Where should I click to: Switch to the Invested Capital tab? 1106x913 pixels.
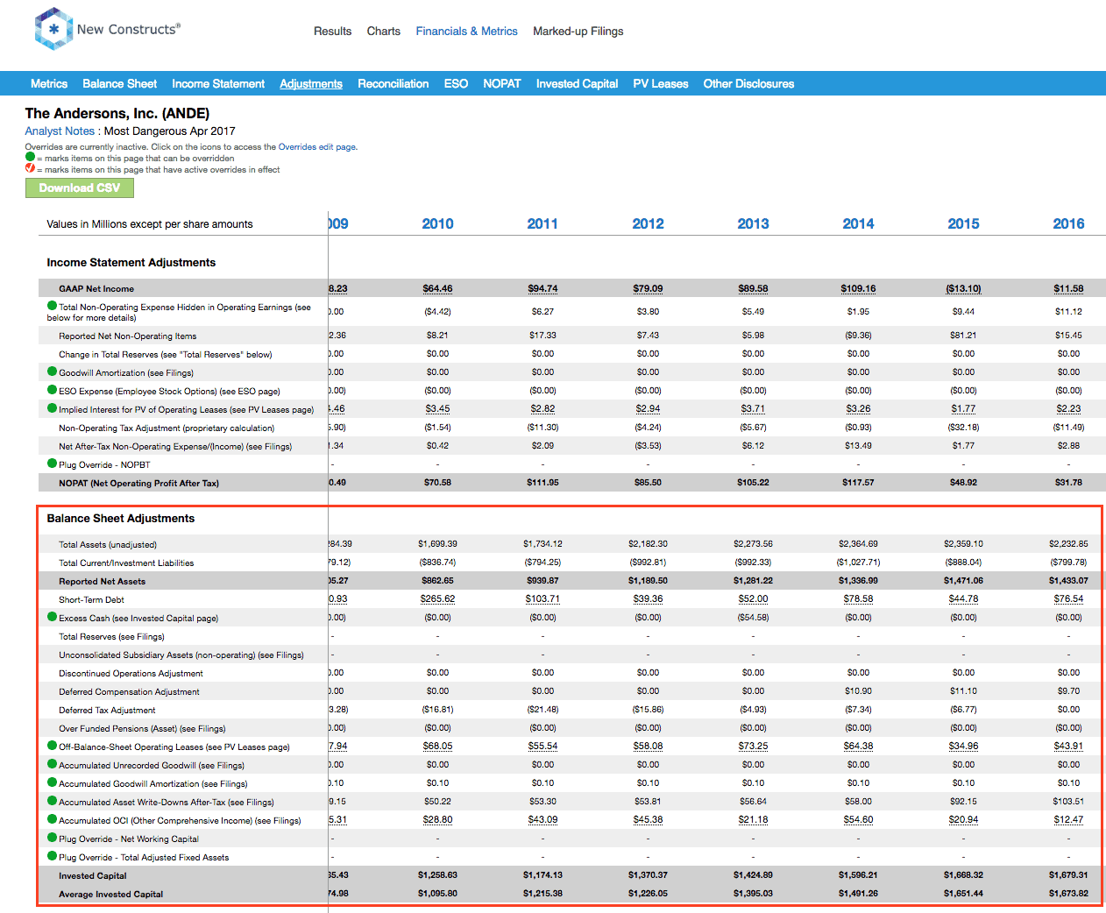coord(578,84)
